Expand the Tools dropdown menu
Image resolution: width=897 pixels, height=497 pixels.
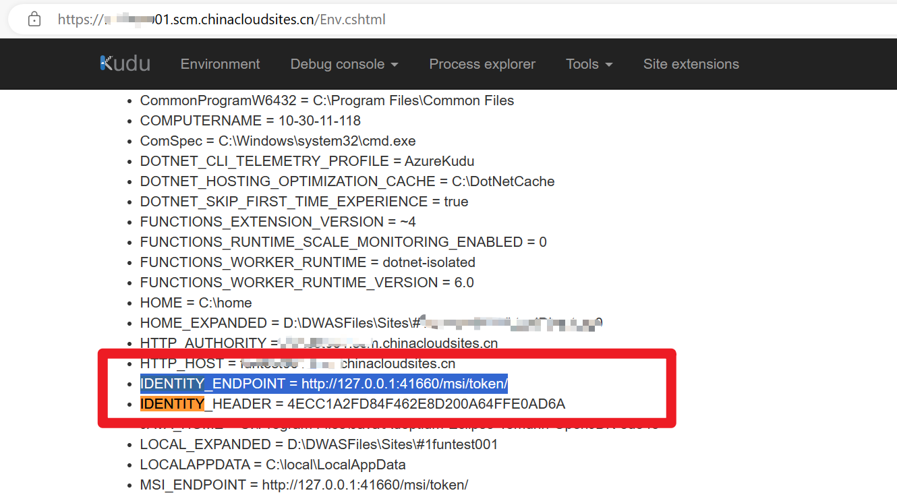(x=589, y=64)
